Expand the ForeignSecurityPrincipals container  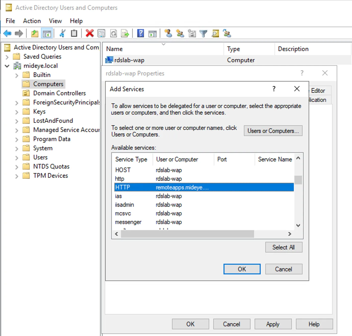[x=16, y=102]
